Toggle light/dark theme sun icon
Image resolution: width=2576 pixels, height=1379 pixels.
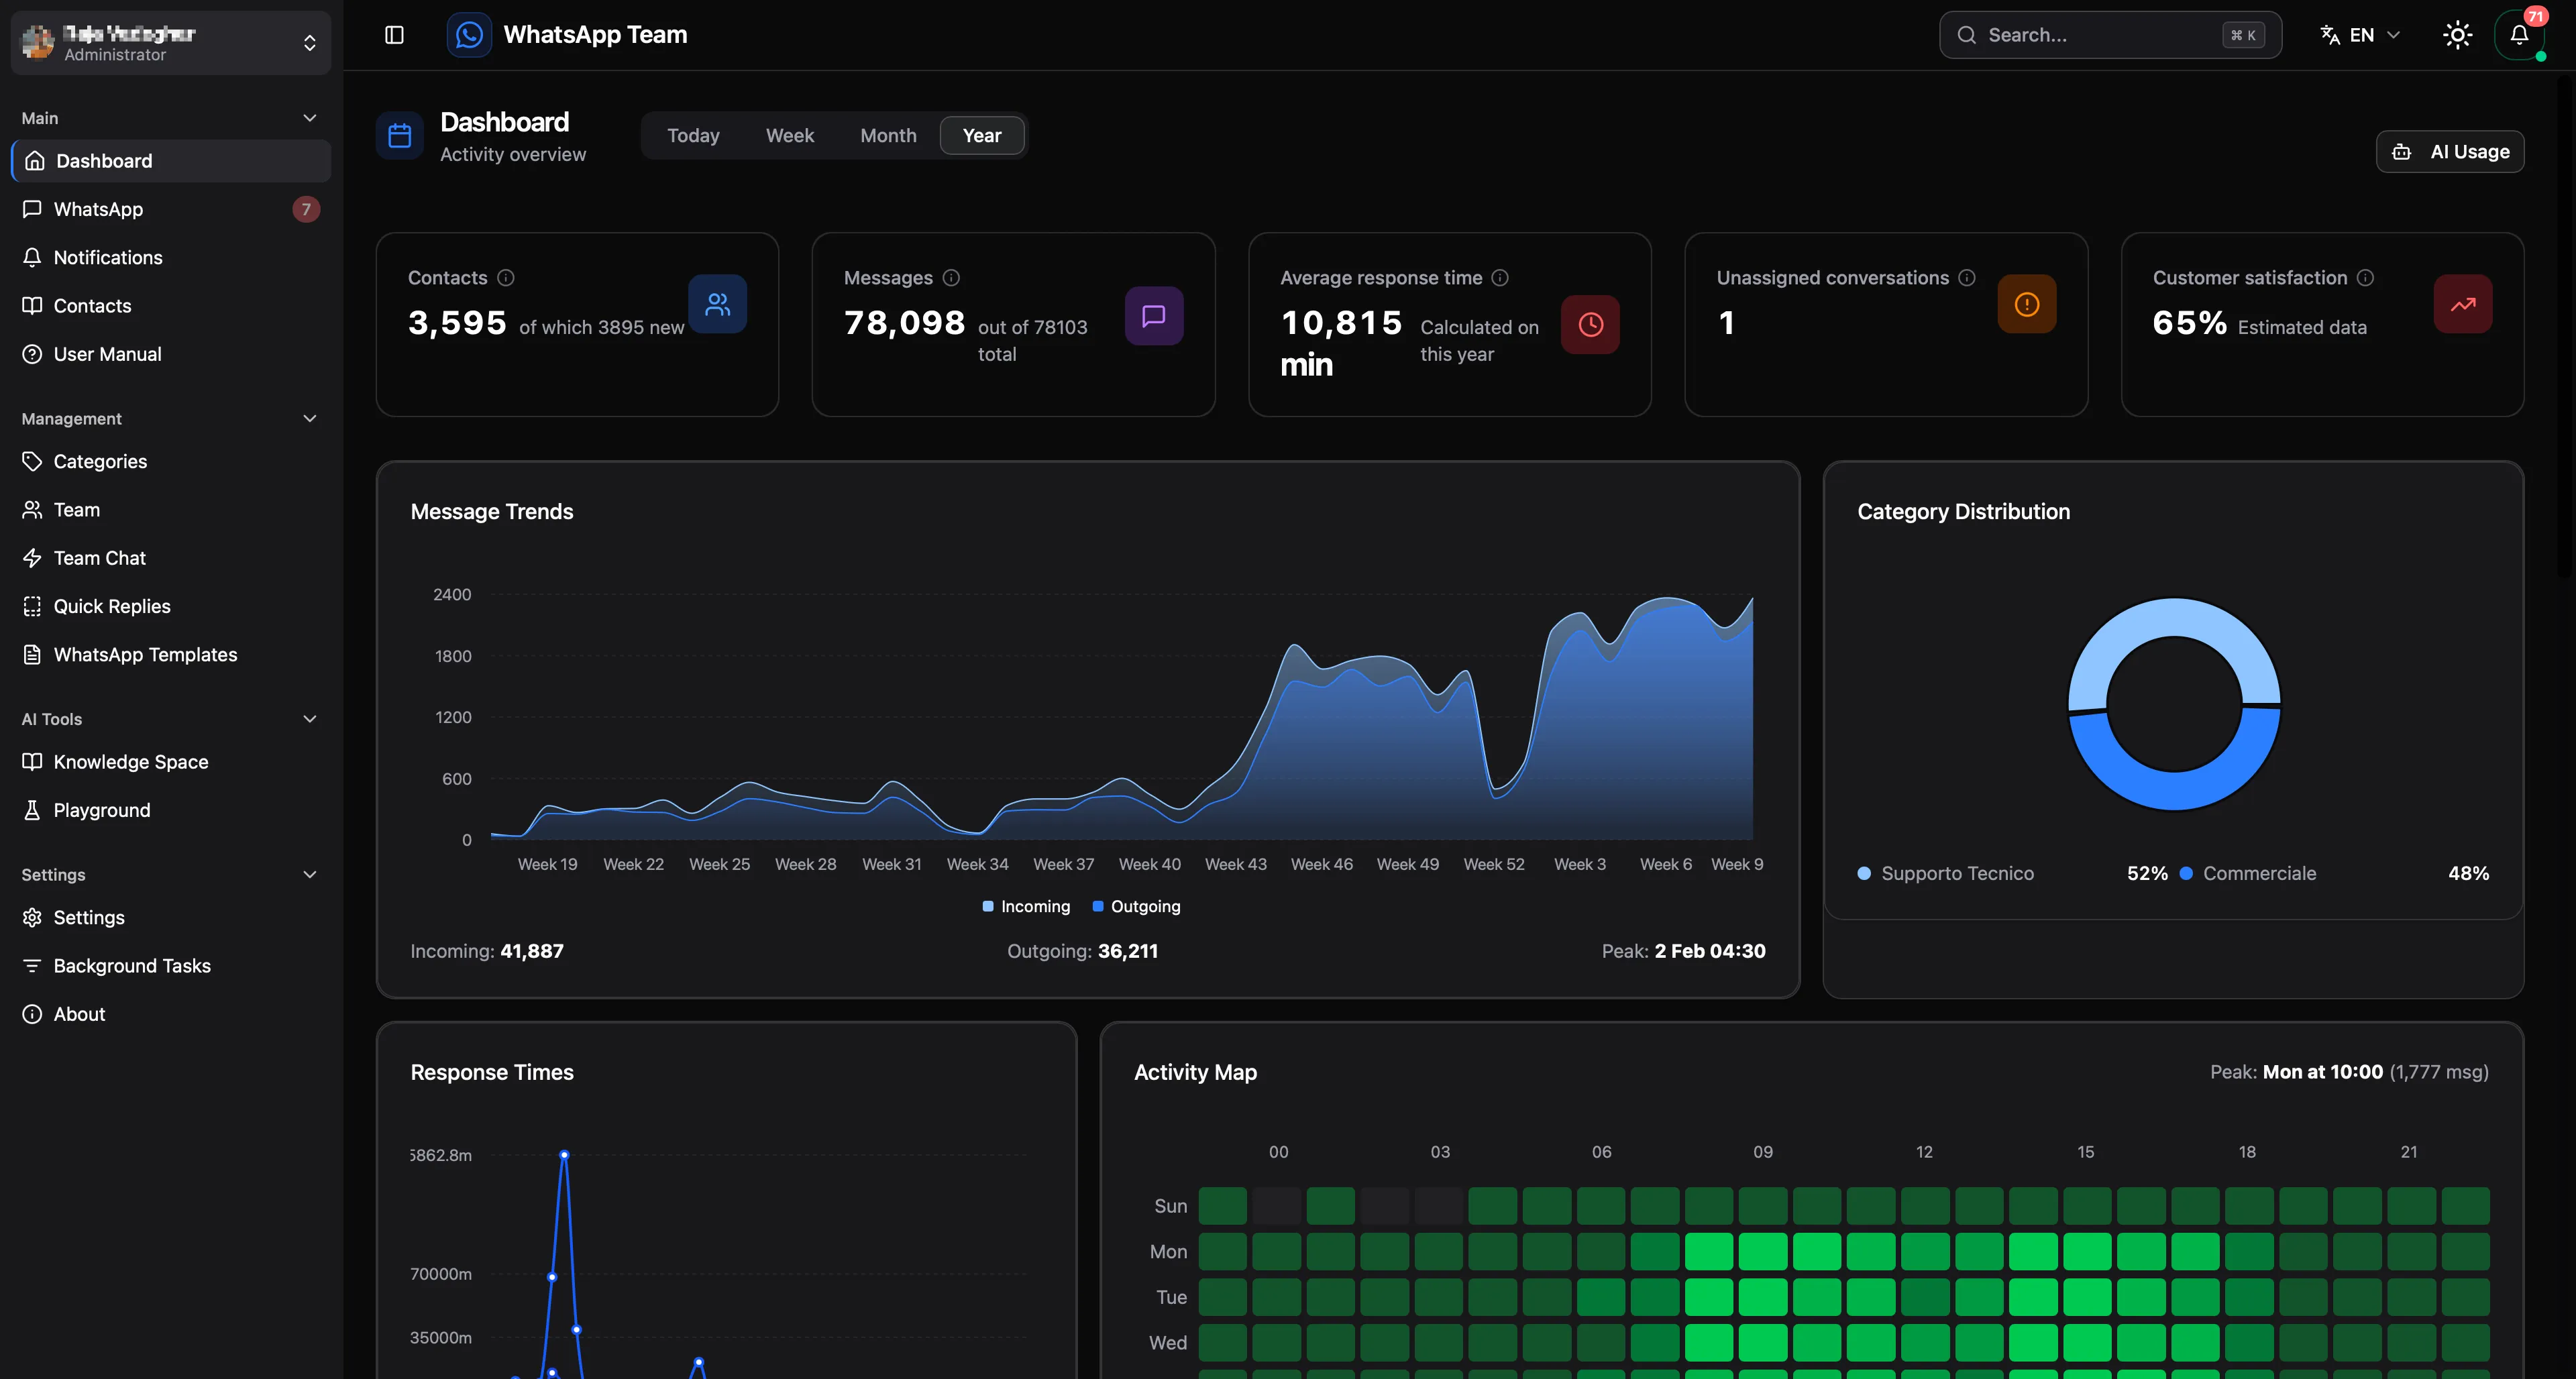click(2457, 35)
